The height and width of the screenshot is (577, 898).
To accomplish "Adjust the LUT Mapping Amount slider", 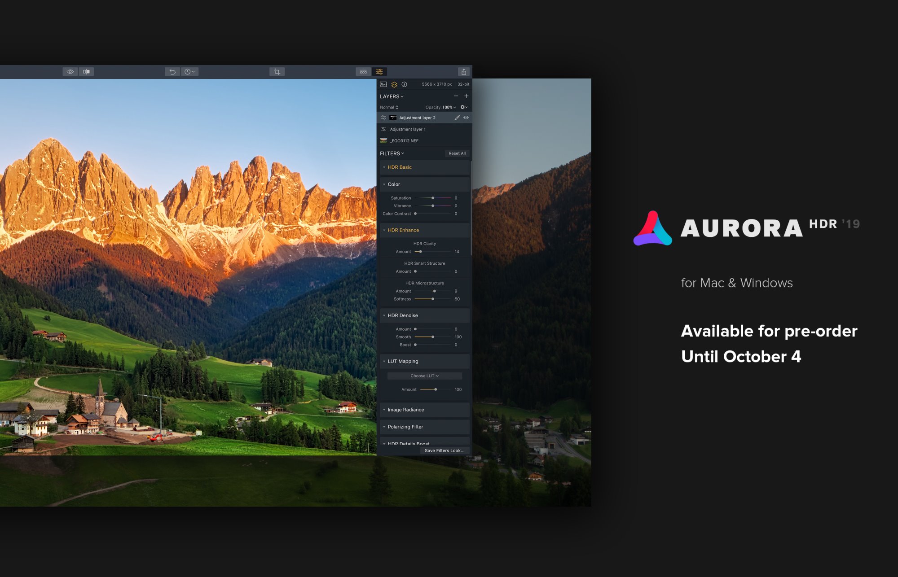I will coord(436,389).
